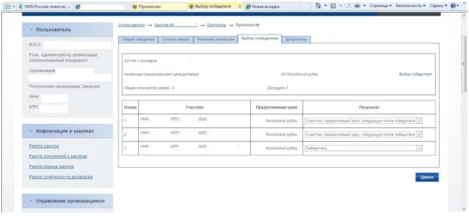Click the Результат column header
469x216 pixels.
pyautogui.click(x=369, y=107)
